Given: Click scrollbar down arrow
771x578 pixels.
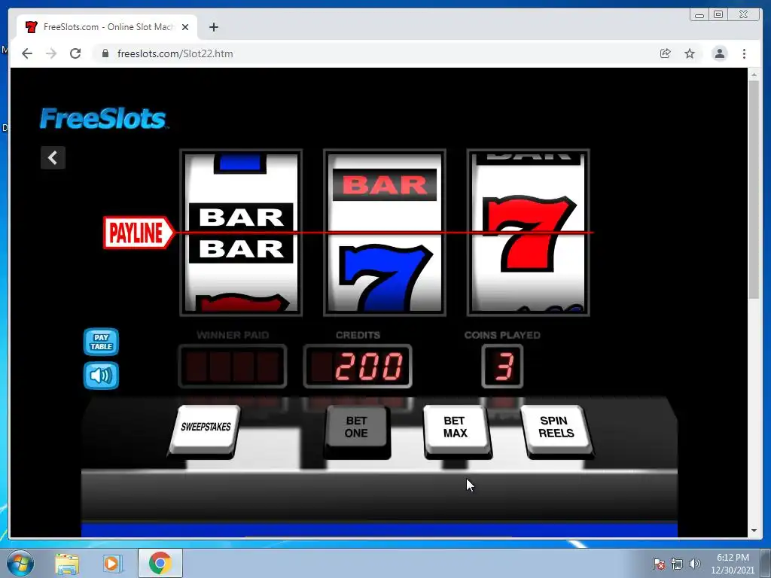Looking at the screenshot, I should pos(754,531).
